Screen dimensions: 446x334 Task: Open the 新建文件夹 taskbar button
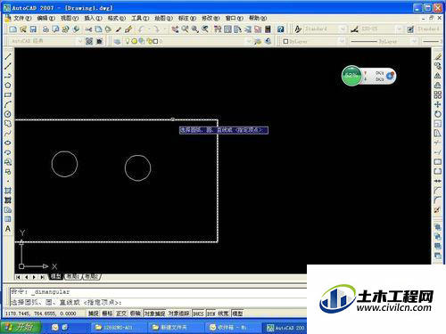click(x=173, y=327)
